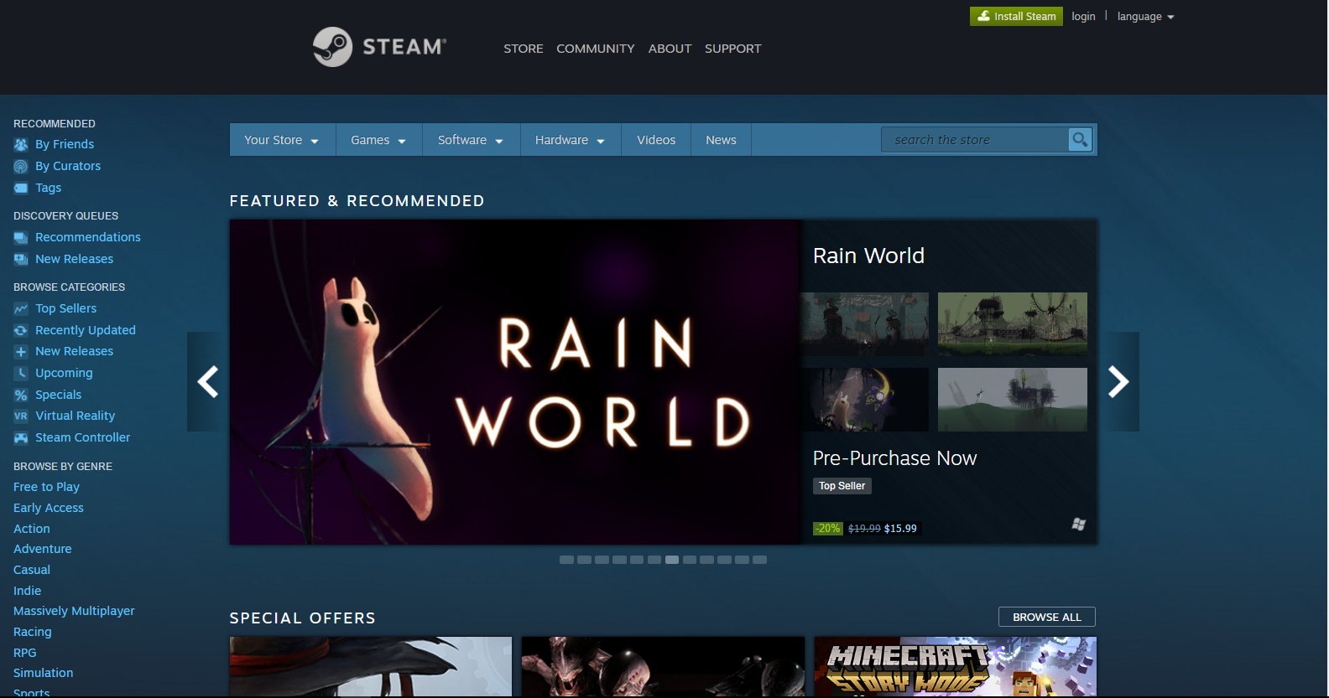Viewport: 1329px width, 698px height.
Task: View the top-left Rain World screenshot
Action: (865, 324)
